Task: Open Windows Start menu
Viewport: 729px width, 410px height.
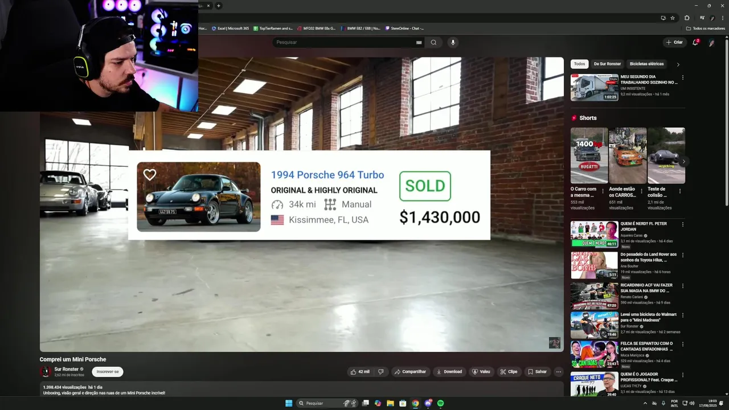Action: (289, 403)
